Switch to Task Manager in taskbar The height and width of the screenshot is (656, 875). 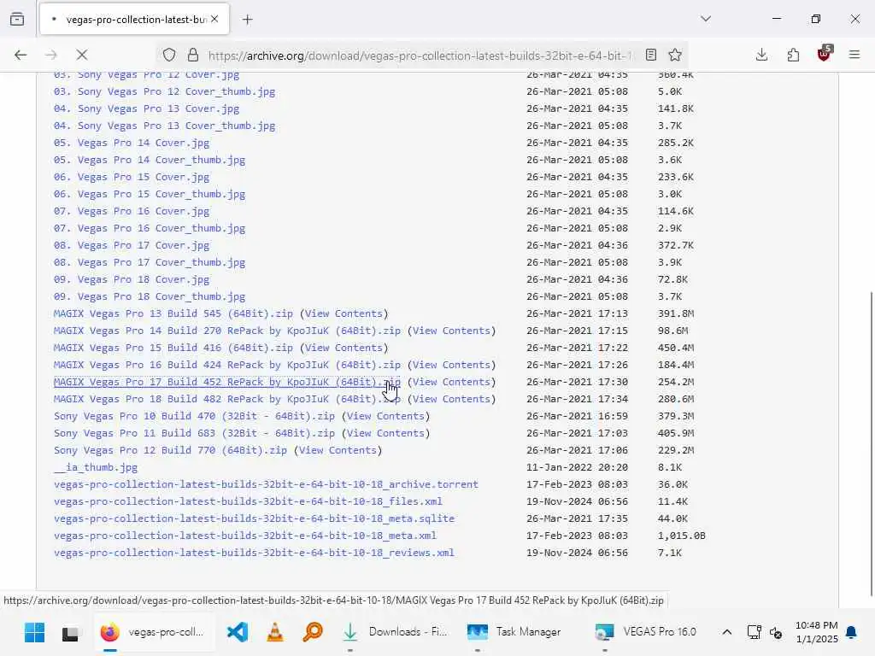click(514, 633)
